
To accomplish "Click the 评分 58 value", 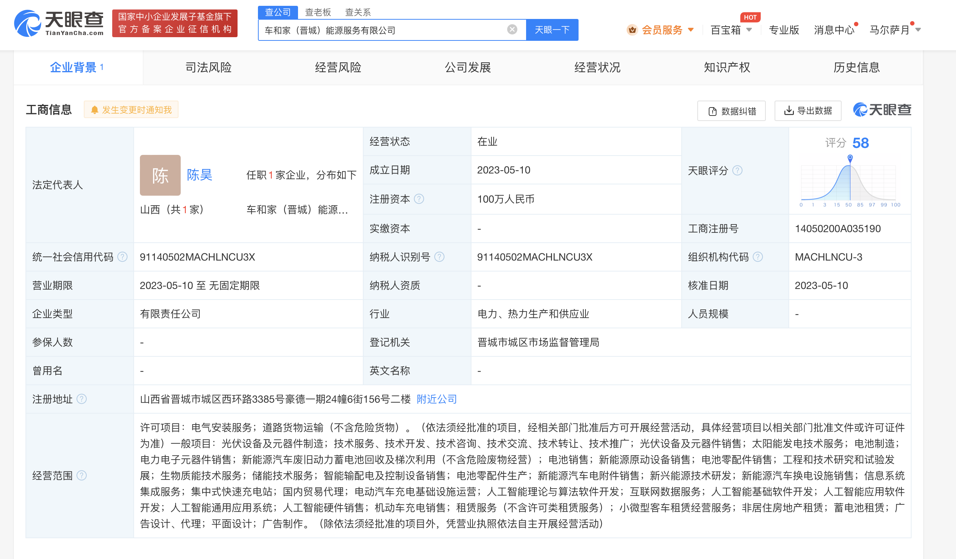I will click(861, 143).
